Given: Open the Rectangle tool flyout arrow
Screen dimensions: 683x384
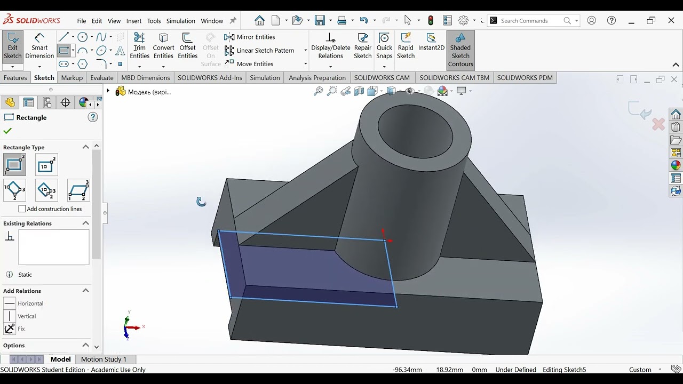Looking at the screenshot, I should pos(73,51).
